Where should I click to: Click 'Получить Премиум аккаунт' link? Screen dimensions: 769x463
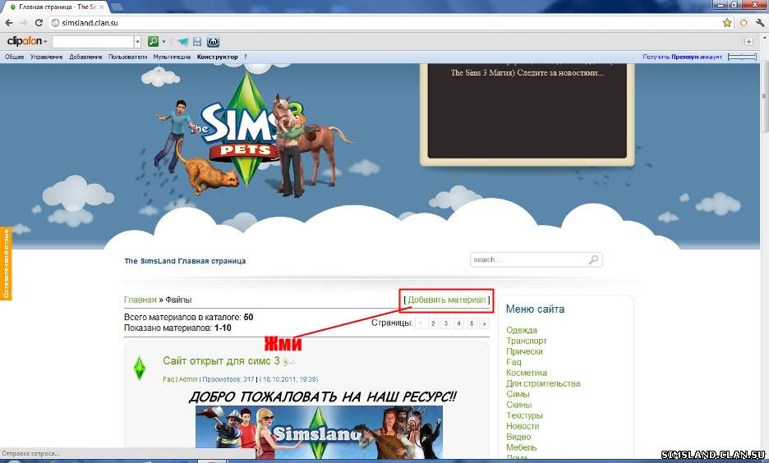(682, 57)
